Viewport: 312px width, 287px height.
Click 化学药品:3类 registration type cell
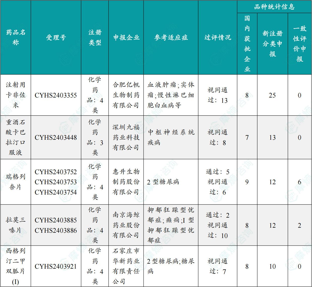click(x=95, y=137)
